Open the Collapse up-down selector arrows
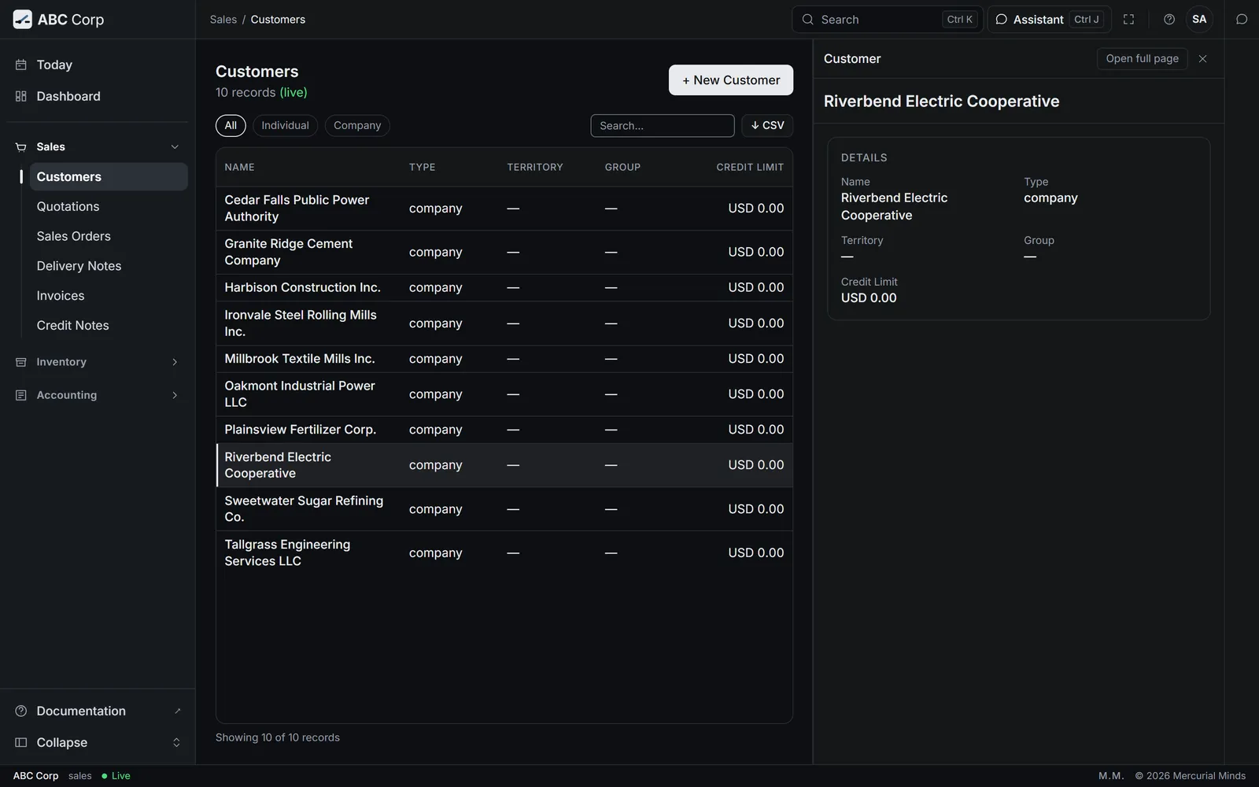Screen dimensions: 1259x787 176,742
